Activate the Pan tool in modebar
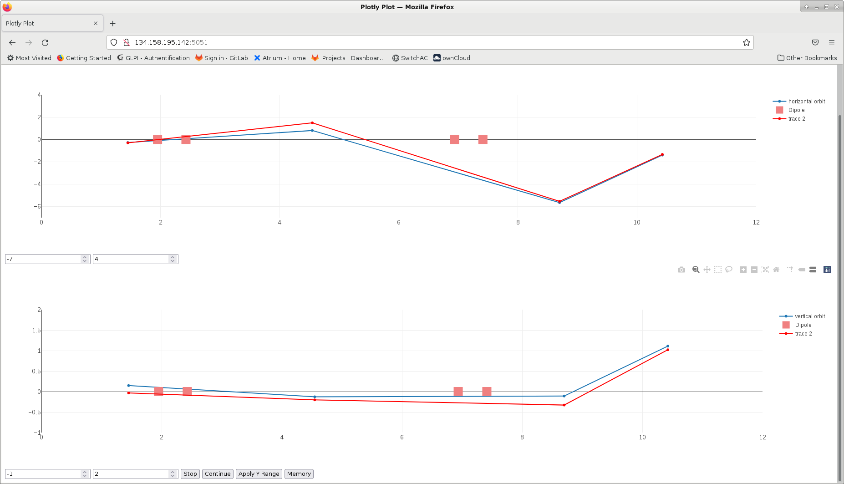The width and height of the screenshot is (844, 484). [x=707, y=270]
